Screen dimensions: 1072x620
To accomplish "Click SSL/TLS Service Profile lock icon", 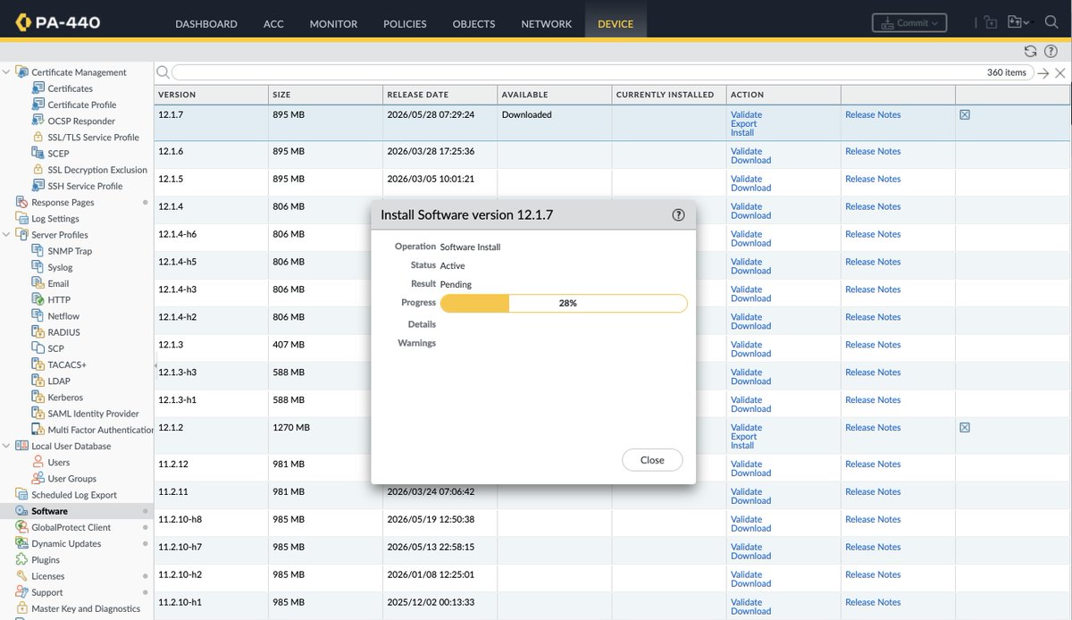I will (x=38, y=137).
